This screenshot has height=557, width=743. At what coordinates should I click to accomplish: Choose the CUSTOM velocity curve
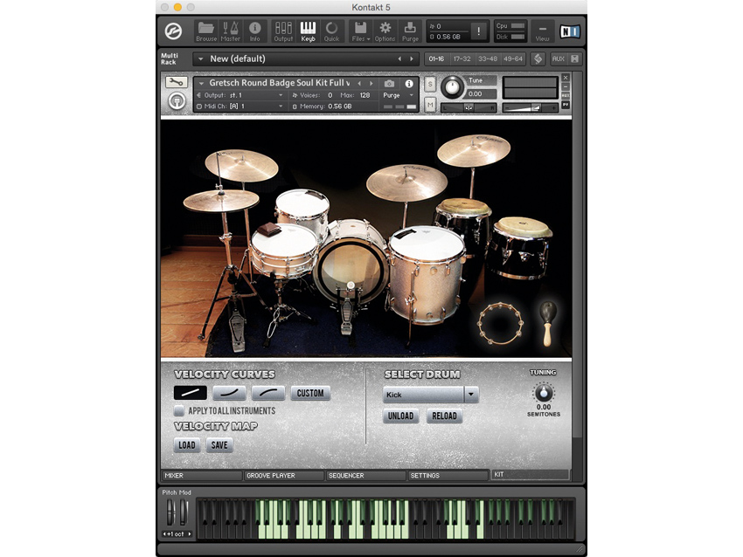[310, 393]
